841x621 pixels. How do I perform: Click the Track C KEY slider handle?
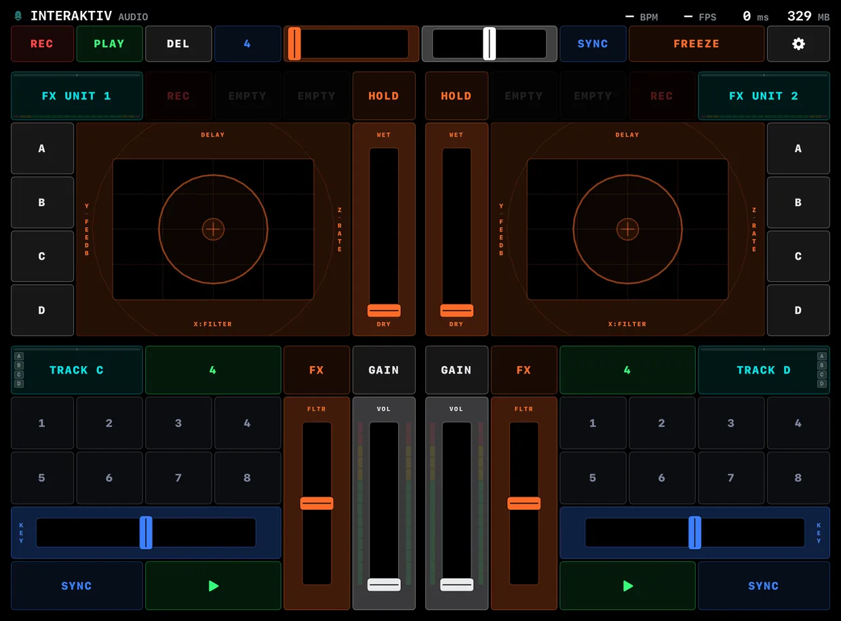(146, 533)
